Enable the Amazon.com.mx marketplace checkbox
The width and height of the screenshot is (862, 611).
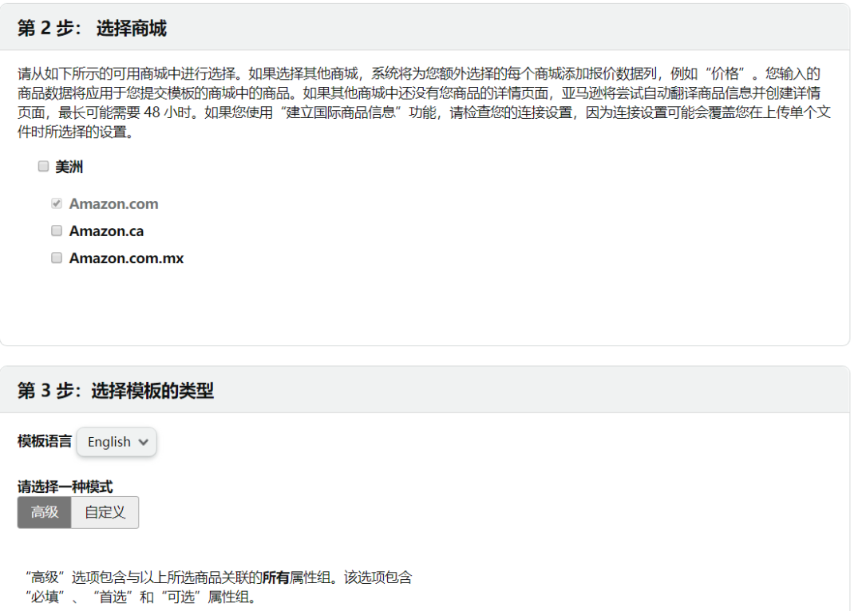point(56,258)
